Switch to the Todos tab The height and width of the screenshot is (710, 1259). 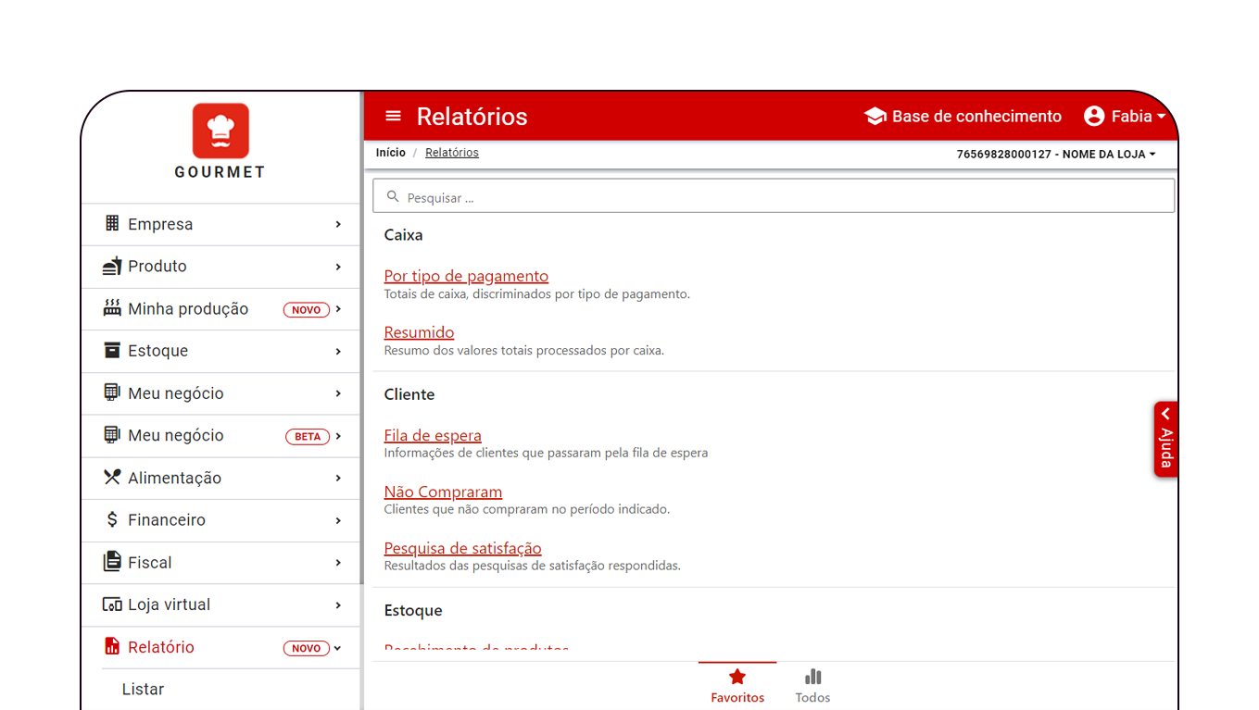click(812, 686)
